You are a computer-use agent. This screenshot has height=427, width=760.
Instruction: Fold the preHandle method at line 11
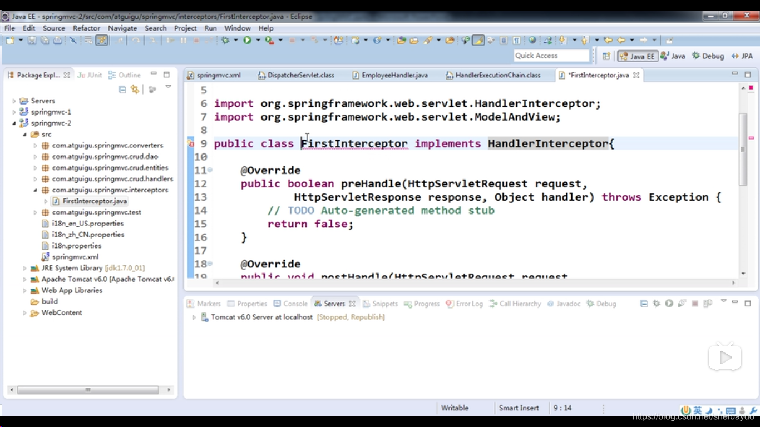[210, 170]
